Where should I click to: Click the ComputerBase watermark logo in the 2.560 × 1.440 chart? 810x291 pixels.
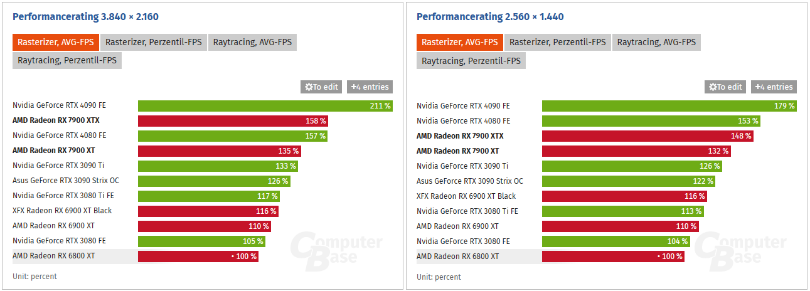point(742,250)
